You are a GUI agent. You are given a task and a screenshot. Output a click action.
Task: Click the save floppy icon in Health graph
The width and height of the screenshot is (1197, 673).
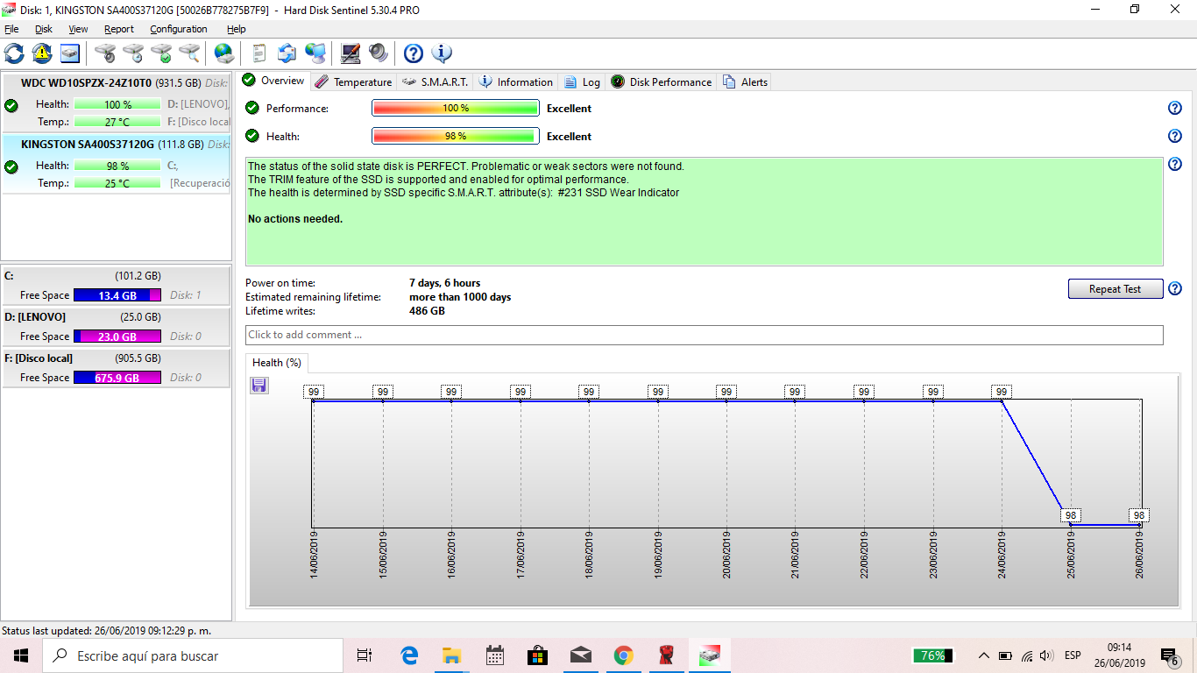point(259,386)
